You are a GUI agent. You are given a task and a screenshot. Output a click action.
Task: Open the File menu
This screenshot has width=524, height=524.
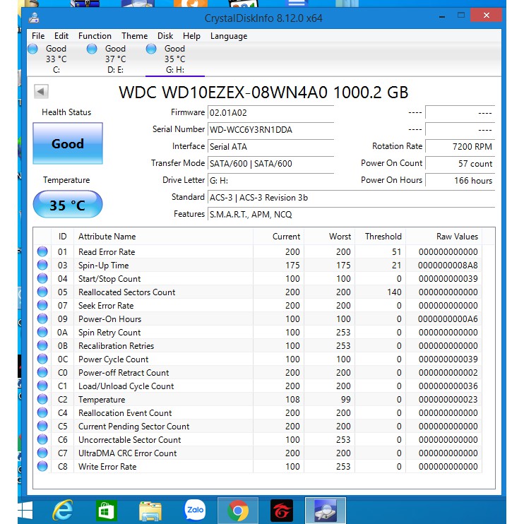point(38,36)
